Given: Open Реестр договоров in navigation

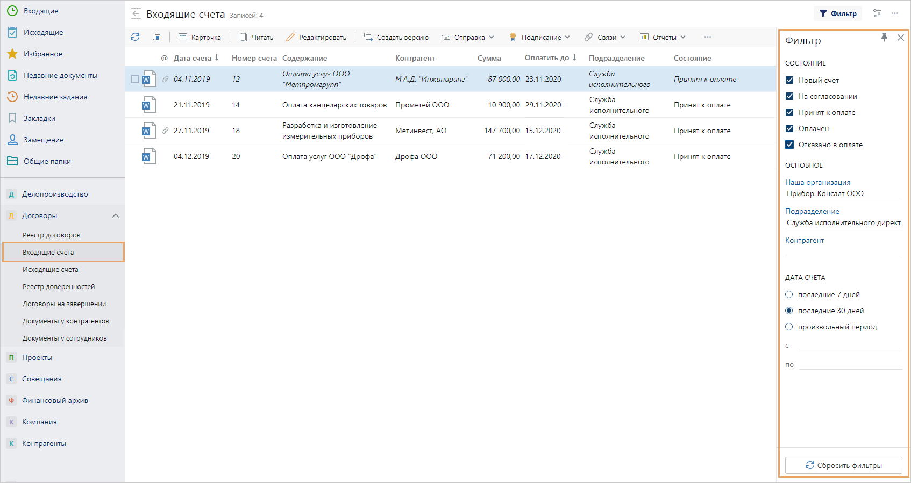Looking at the screenshot, I should coord(51,235).
